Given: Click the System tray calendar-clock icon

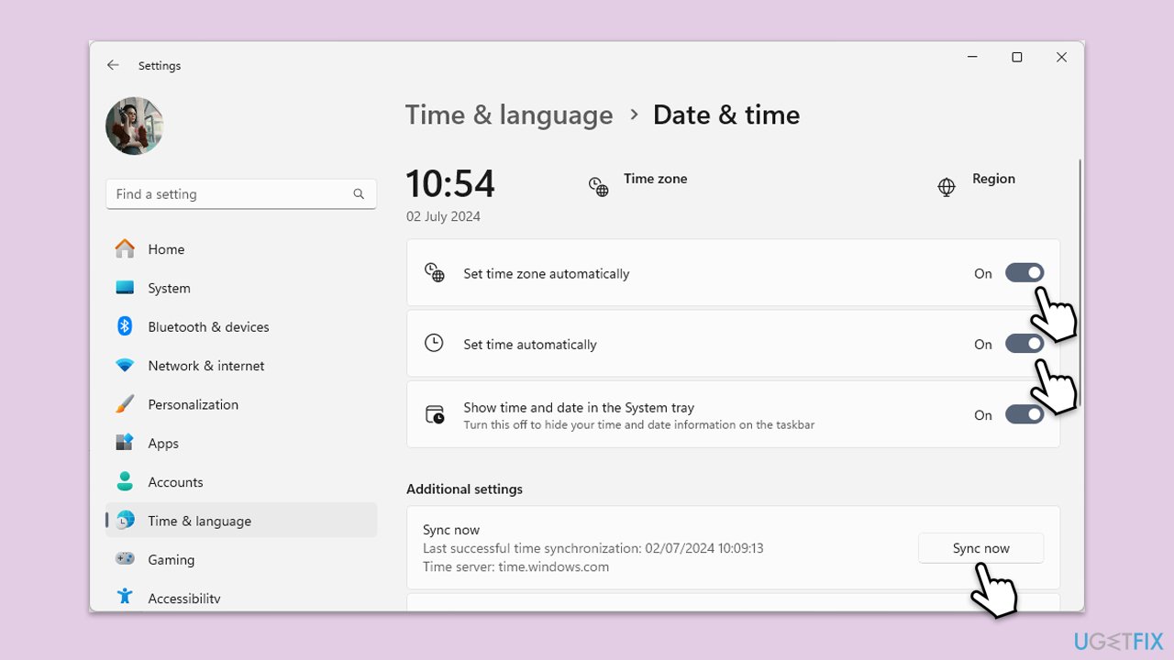Looking at the screenshot, I should [434, 414].
